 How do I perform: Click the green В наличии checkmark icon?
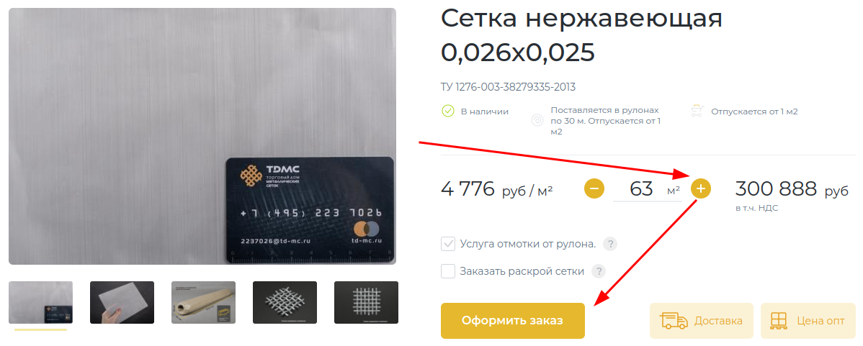(448, 111)
